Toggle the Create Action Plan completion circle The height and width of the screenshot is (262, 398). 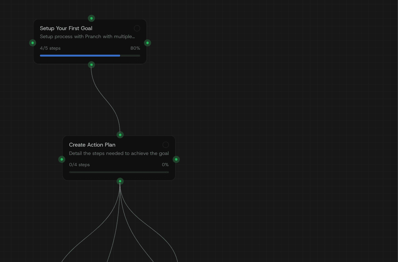(166, 145)
